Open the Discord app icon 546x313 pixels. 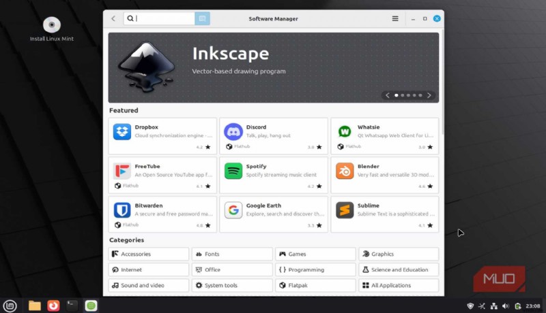coord(233,132)
